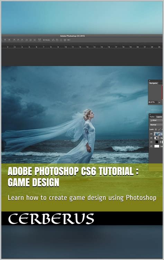Switch to the Layers tab
Viewport: 164px width, 260px height.
(159, 117)
